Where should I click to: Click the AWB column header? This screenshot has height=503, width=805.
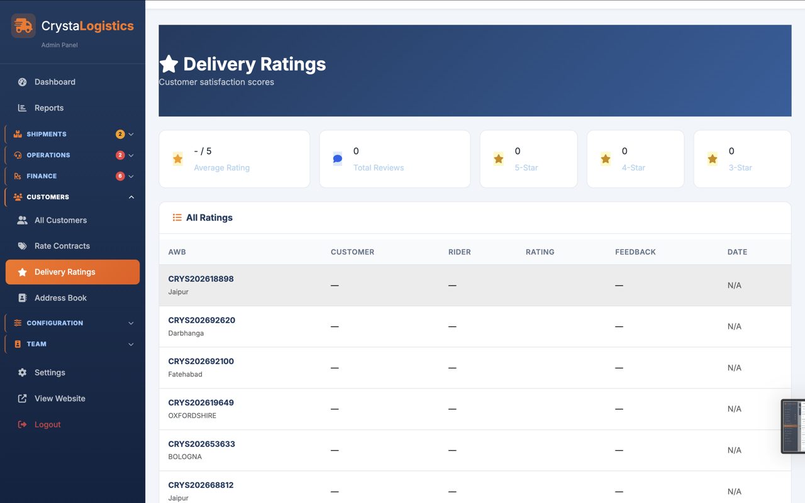pos(177,252)
